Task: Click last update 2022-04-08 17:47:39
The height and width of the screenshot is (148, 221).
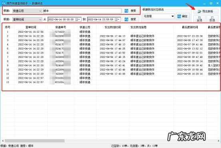Action: tap(190, 40)
